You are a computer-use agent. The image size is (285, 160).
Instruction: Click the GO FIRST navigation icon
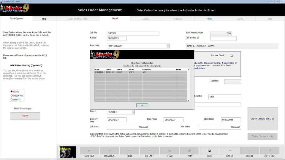tap(89, 151)
